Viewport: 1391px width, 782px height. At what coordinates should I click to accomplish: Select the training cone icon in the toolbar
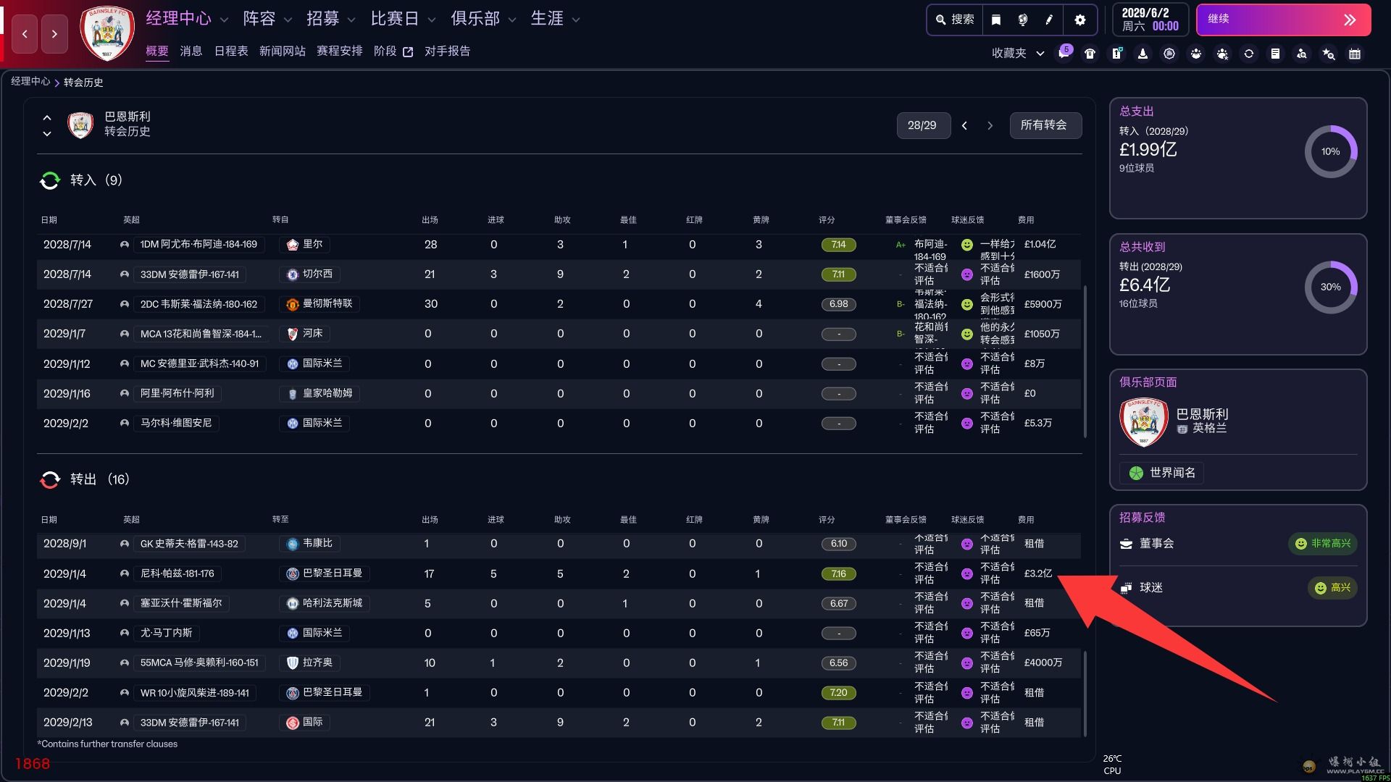1143,54
